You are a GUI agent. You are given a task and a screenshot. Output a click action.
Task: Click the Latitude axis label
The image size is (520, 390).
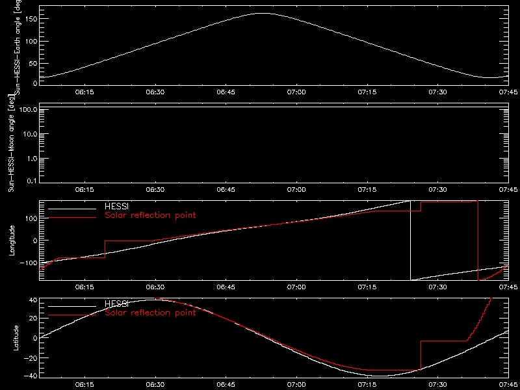tap(15, 338)
